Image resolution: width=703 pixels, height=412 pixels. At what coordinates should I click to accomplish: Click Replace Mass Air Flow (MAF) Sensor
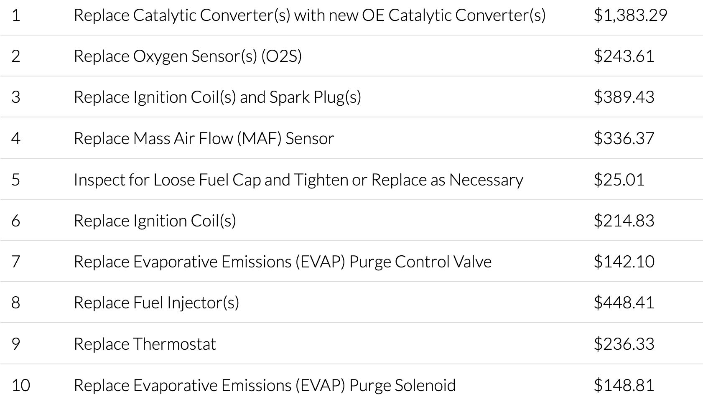click(x=204, y=138)
